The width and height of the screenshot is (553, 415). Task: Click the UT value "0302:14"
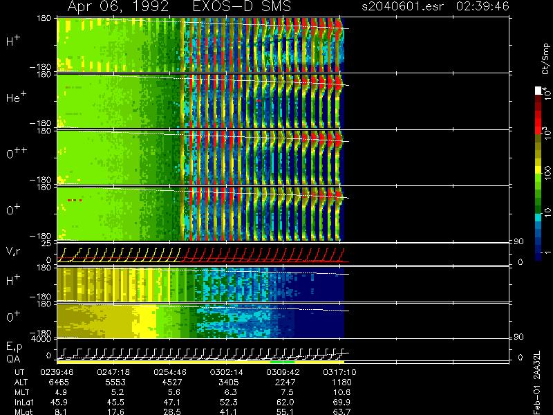coord(227,372)
